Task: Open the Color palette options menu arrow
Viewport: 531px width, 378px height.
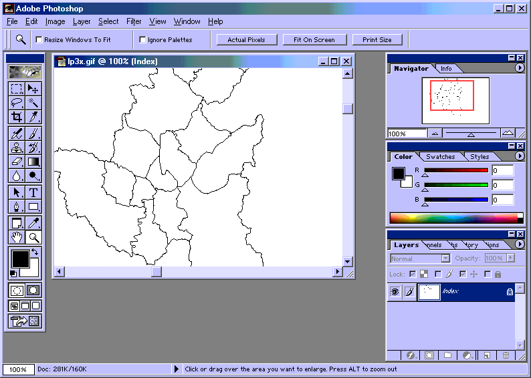Action: coord(520,156)
